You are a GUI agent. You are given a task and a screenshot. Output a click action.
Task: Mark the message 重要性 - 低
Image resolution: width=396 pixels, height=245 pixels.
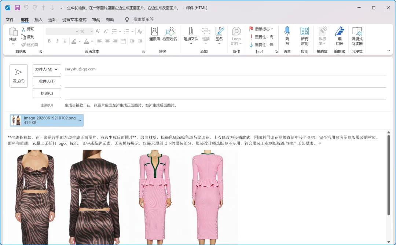(261, 45)
